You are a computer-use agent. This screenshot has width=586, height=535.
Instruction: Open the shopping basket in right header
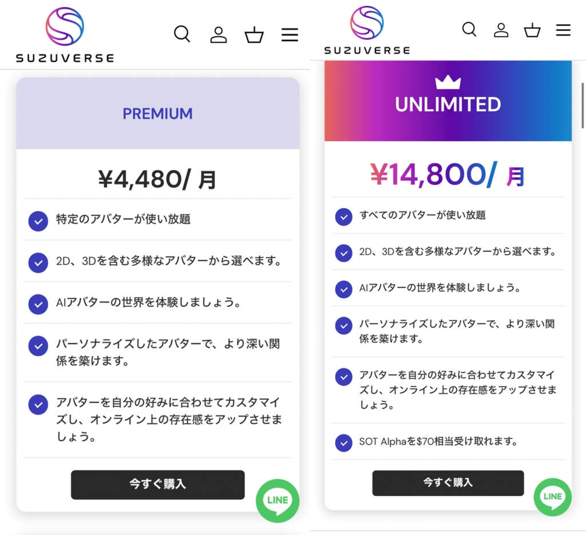pyautogui.click(x=532, y=30)
